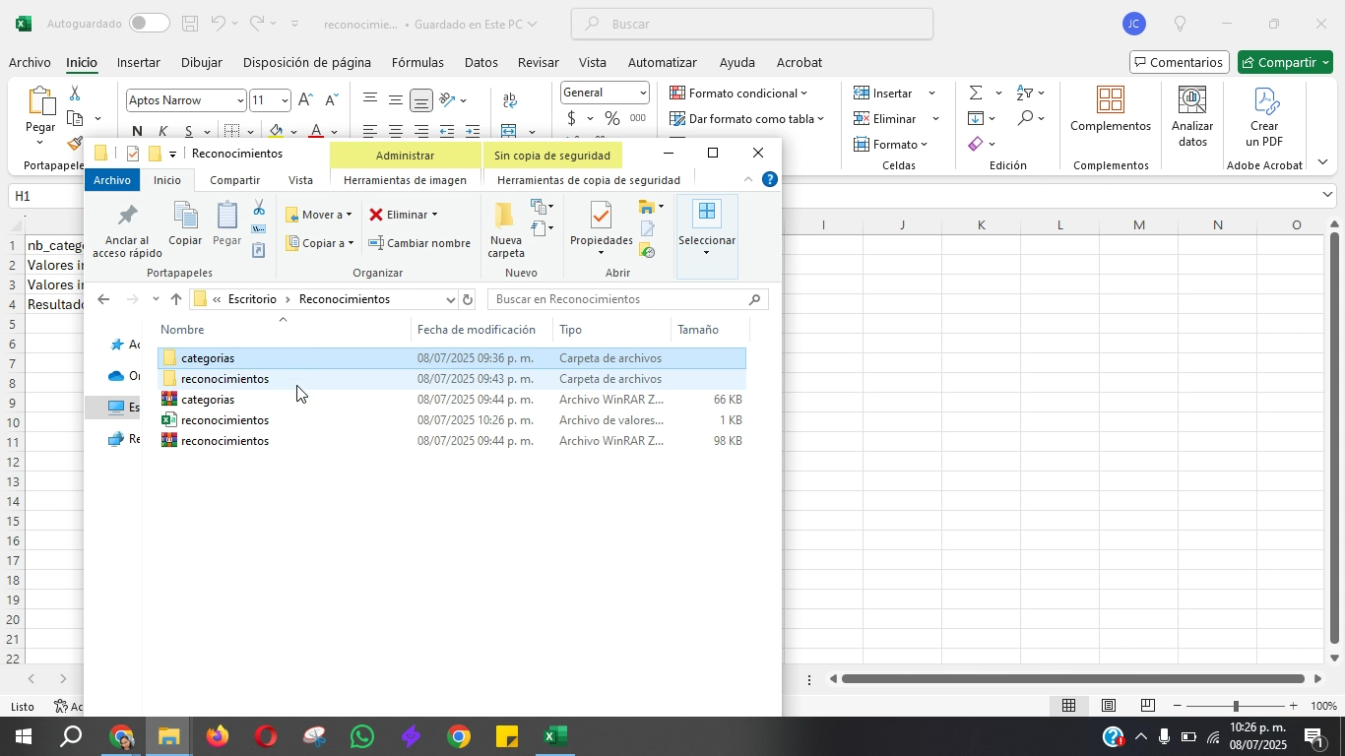Toggle top vertical alignment in Excel
The height and width of the screenshot is (756, 1345).
[369, 100]
